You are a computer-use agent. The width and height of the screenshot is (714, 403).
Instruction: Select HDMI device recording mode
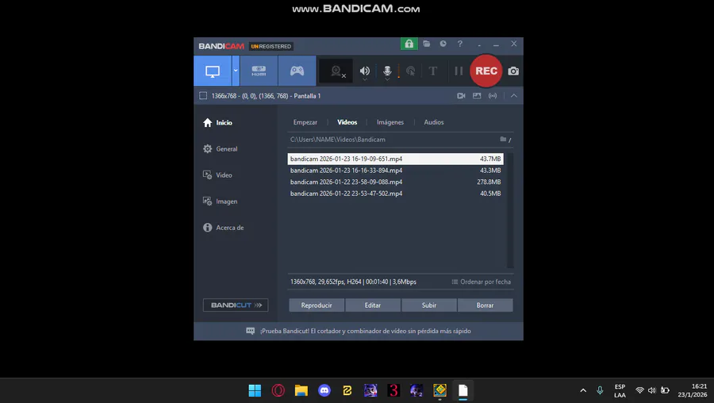click(x=259, y=71)
